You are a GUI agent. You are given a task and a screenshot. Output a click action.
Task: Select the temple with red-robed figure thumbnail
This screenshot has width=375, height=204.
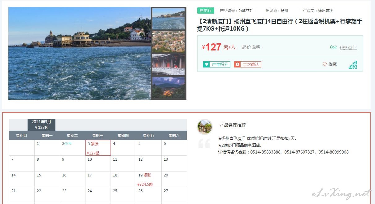(x=168, y=65)
